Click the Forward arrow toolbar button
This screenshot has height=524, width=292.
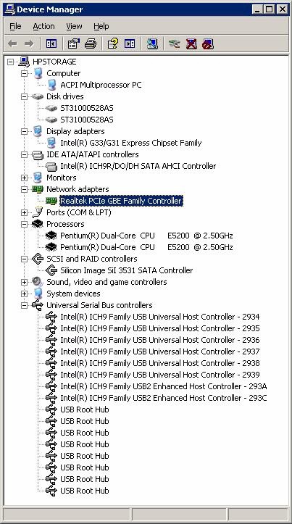[29, 43]
